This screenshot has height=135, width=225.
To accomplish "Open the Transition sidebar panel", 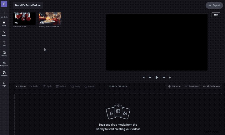I will click(x=4, y=74).
